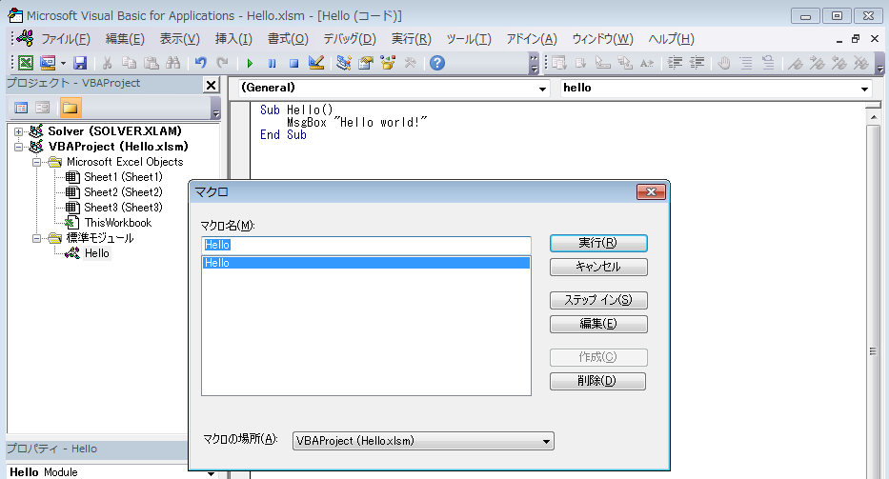This screenshot has height=479, width=889.
Task: Select Sheet3 (Sheet3) in project tree
Action: 123,208
